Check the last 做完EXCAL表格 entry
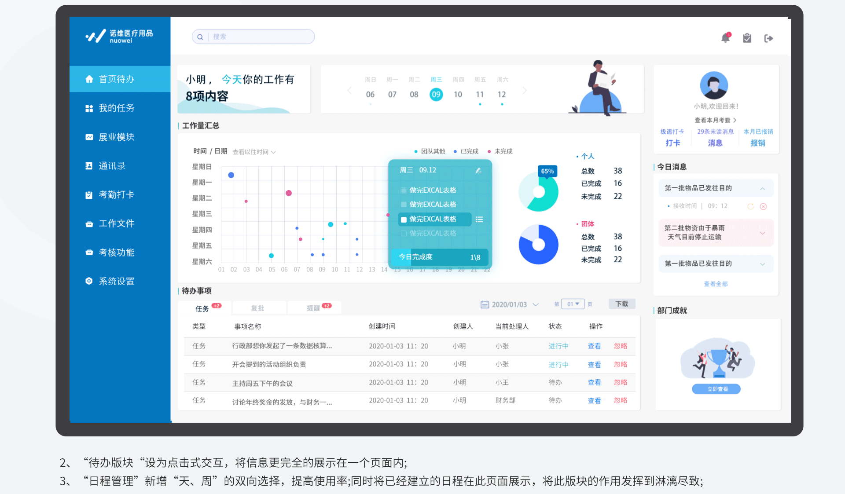The image size is (845, 494). tap(404, 233)
